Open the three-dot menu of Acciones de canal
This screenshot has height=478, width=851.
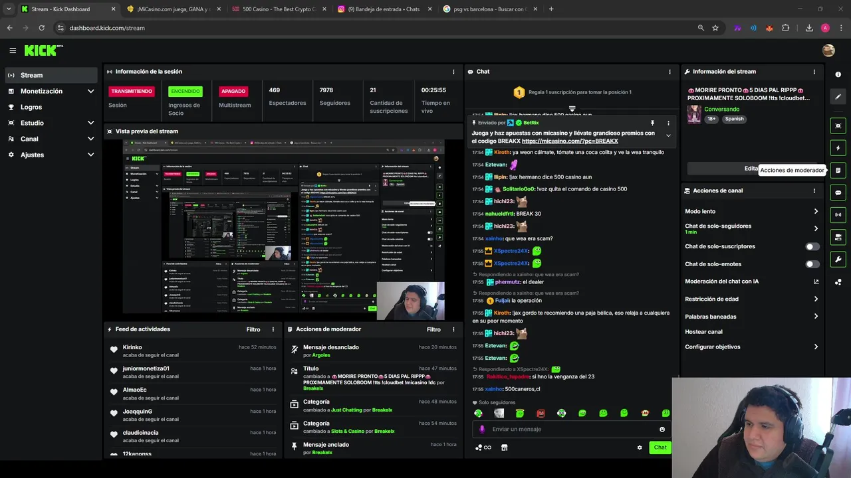point(814,191)
